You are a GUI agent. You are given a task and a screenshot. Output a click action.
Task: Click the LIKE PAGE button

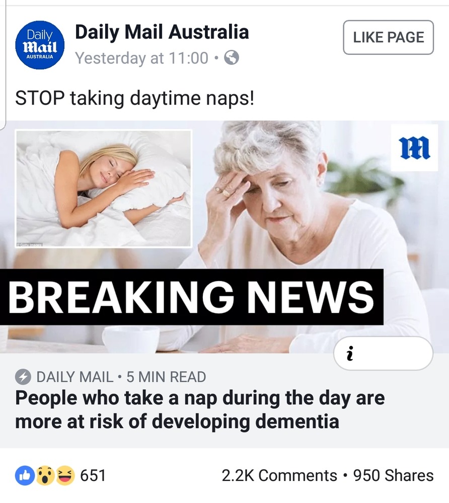click(388, 37)
